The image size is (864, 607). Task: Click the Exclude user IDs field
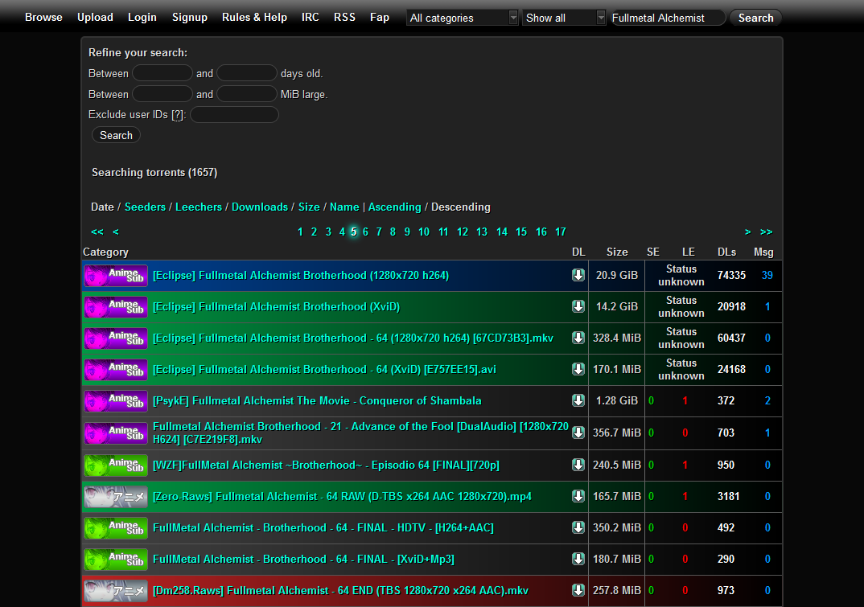pyautogui.click(x=234, y=115)
